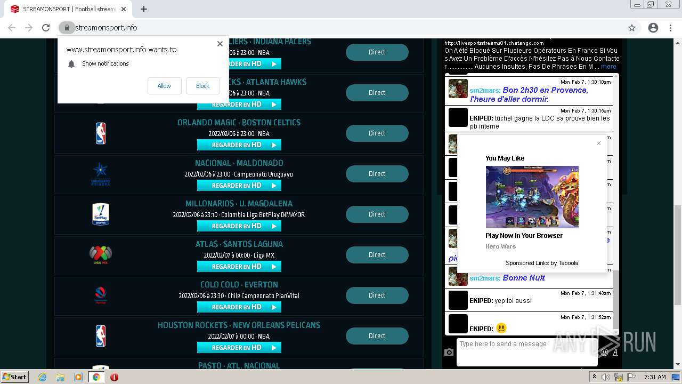
Task: Click the browser back arrow
Action: (x=12, y=28)
